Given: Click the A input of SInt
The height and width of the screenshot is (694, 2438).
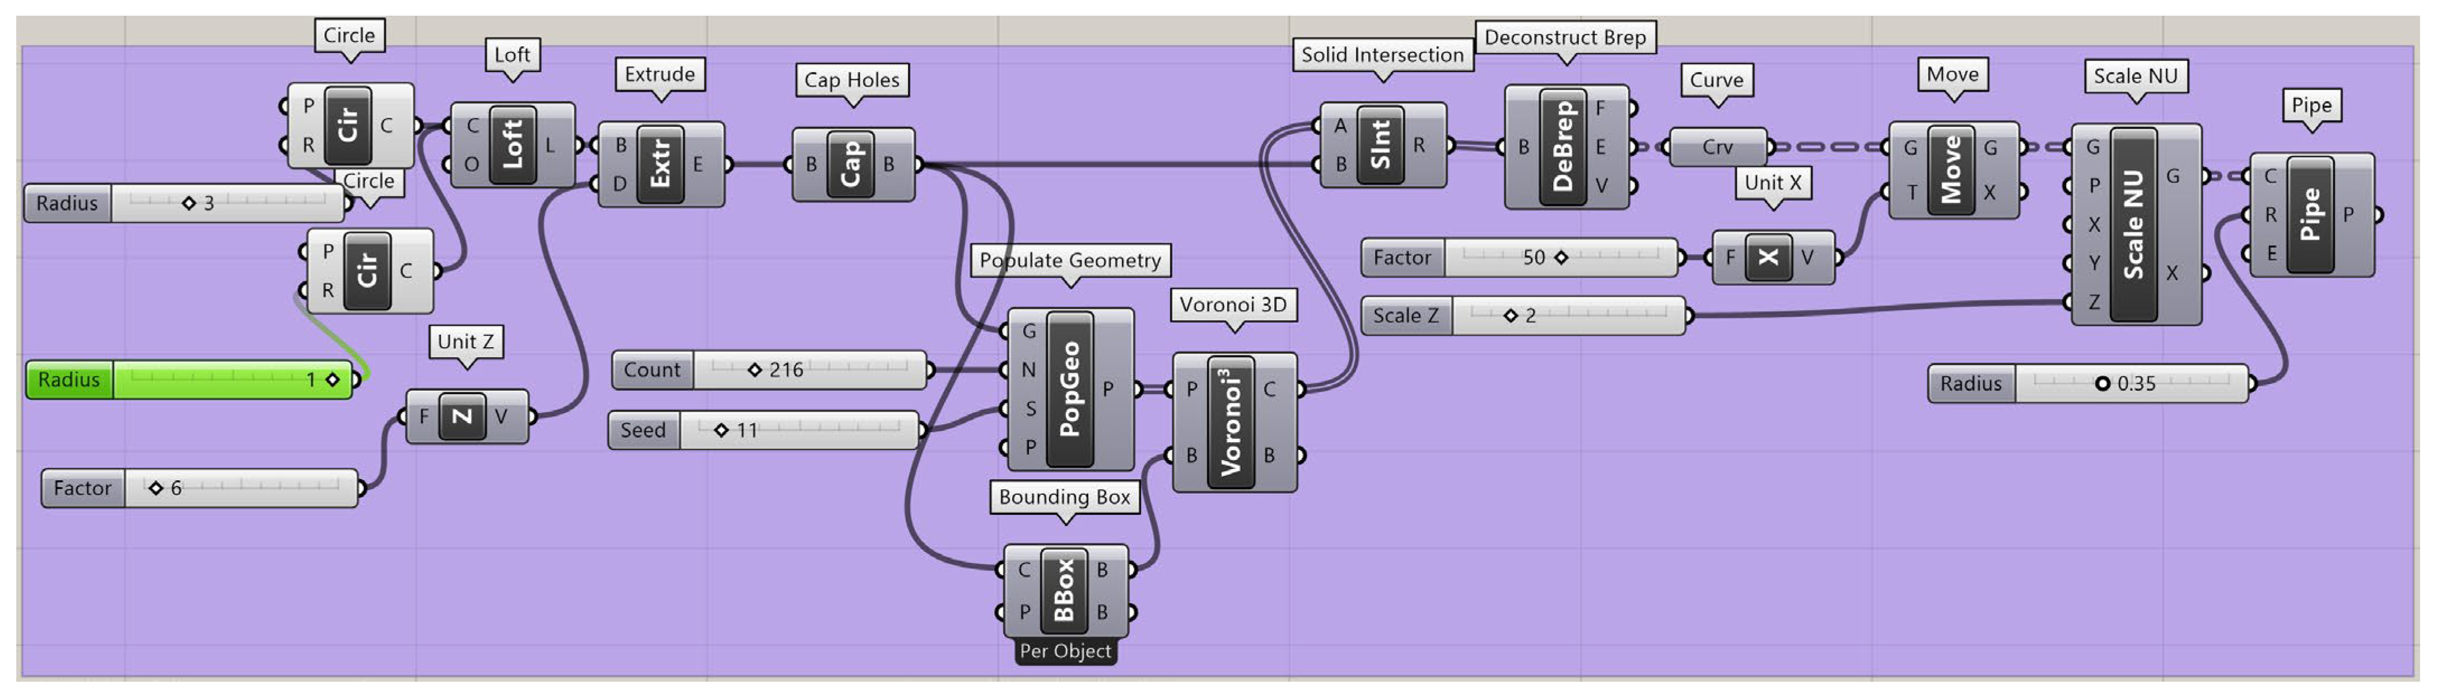Looking at the screenshot, I should (1340, 125).
